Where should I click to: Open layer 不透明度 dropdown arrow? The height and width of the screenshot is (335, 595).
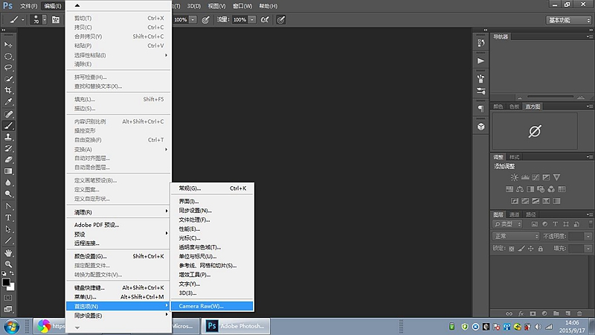coord(588,236)
